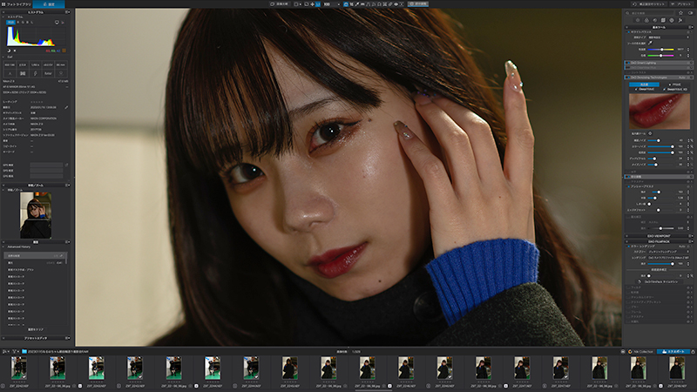Select the RGB histogram channel
Screen dimensions: 697x392
pyautogui.click(x=10, y=23)
